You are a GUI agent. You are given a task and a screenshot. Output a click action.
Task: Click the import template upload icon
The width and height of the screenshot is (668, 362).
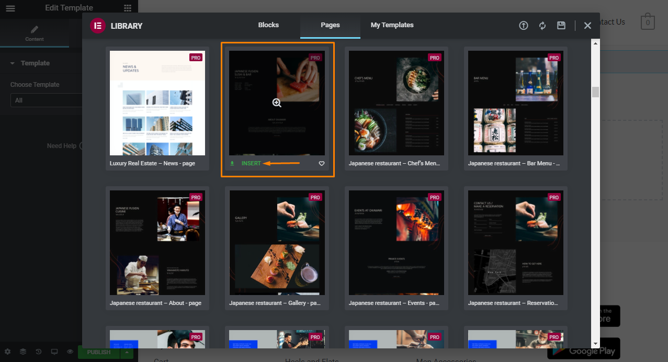(x=524, y=26)
